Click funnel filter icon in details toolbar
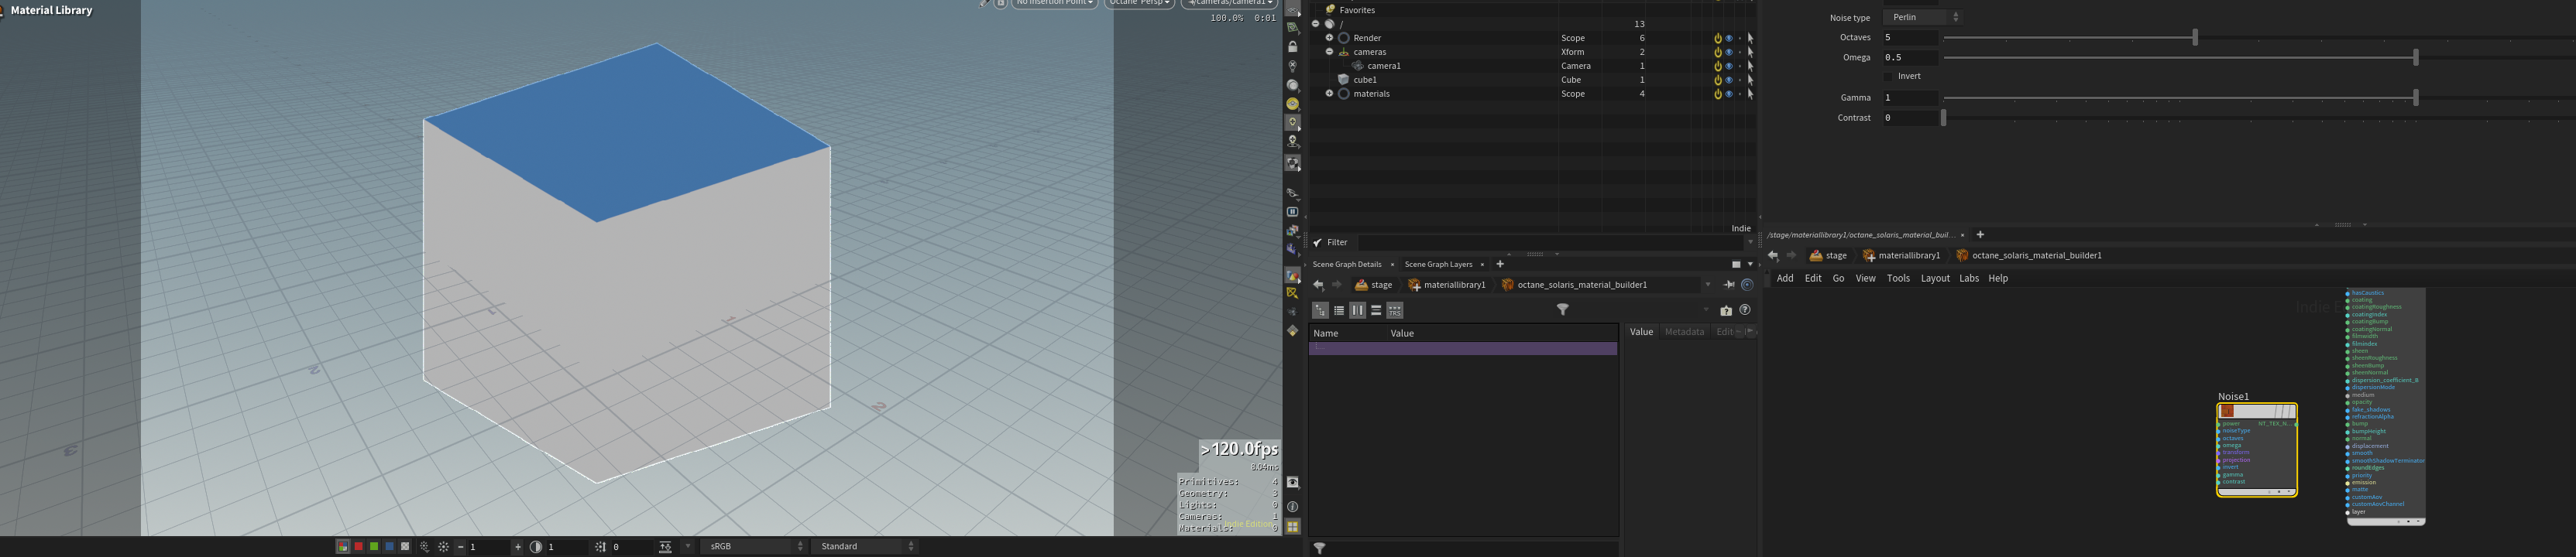Screen dimensions: 2576x557 tap(1563, 310)
